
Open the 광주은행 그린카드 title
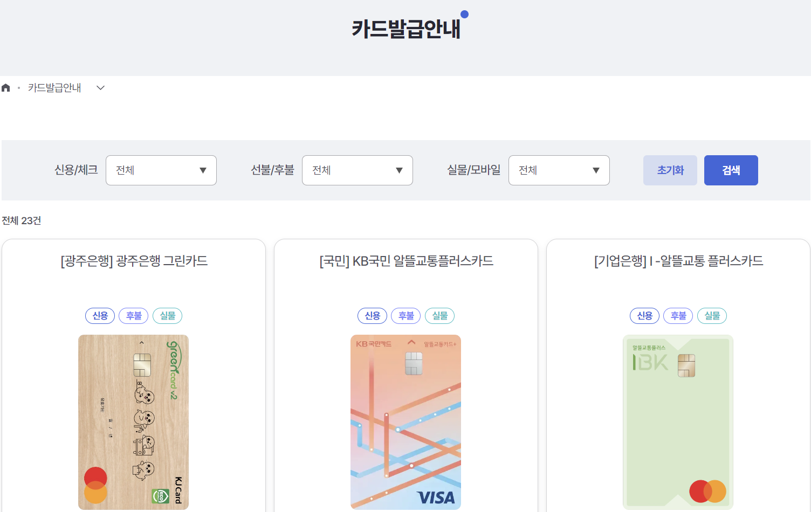click(134, 261)
